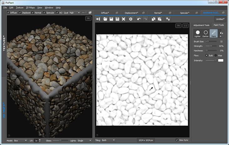This screenshot has width=229, height=145.
Task: Switch to the Specular map tab
Action: [x=185, y=13]
